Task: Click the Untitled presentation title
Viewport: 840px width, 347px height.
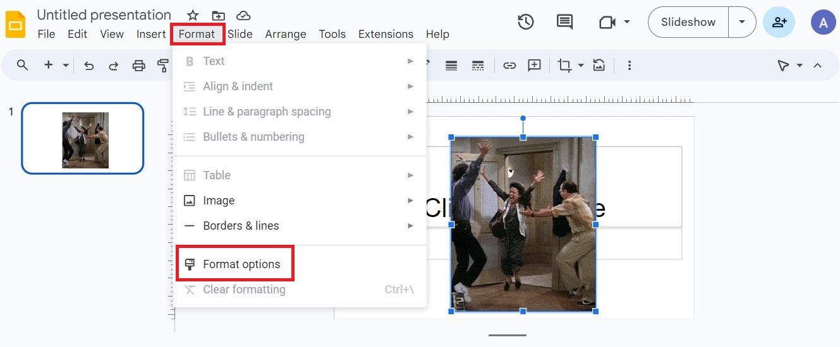Action: 104,15
